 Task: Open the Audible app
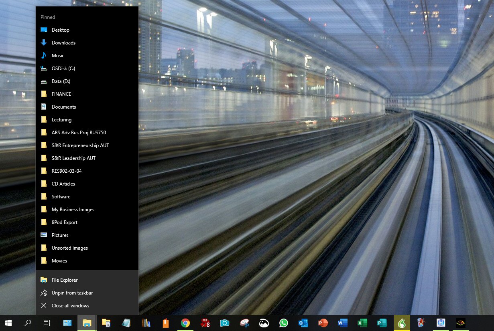[460, 323]
